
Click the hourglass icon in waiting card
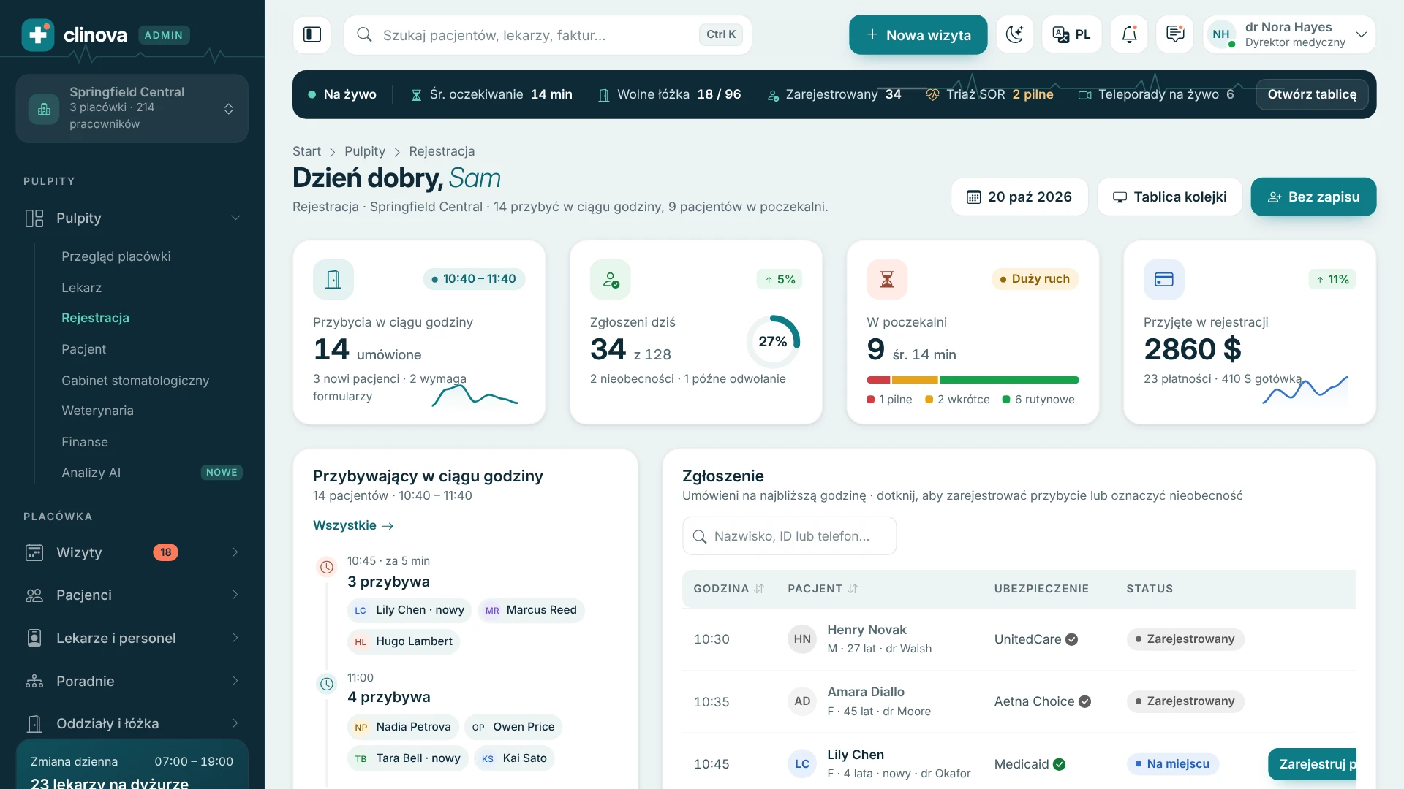[x=887, y=279]
